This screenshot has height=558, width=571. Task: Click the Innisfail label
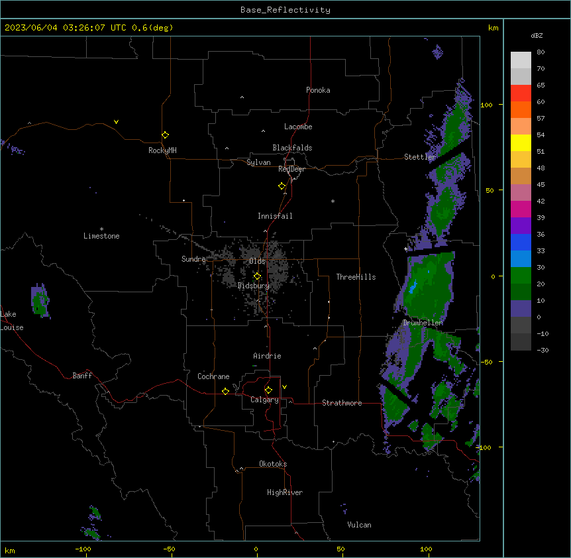pos(275,216)
